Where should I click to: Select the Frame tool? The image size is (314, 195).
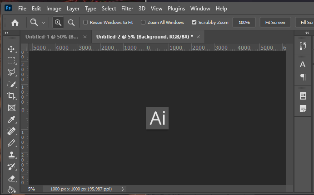pos(11,108)
